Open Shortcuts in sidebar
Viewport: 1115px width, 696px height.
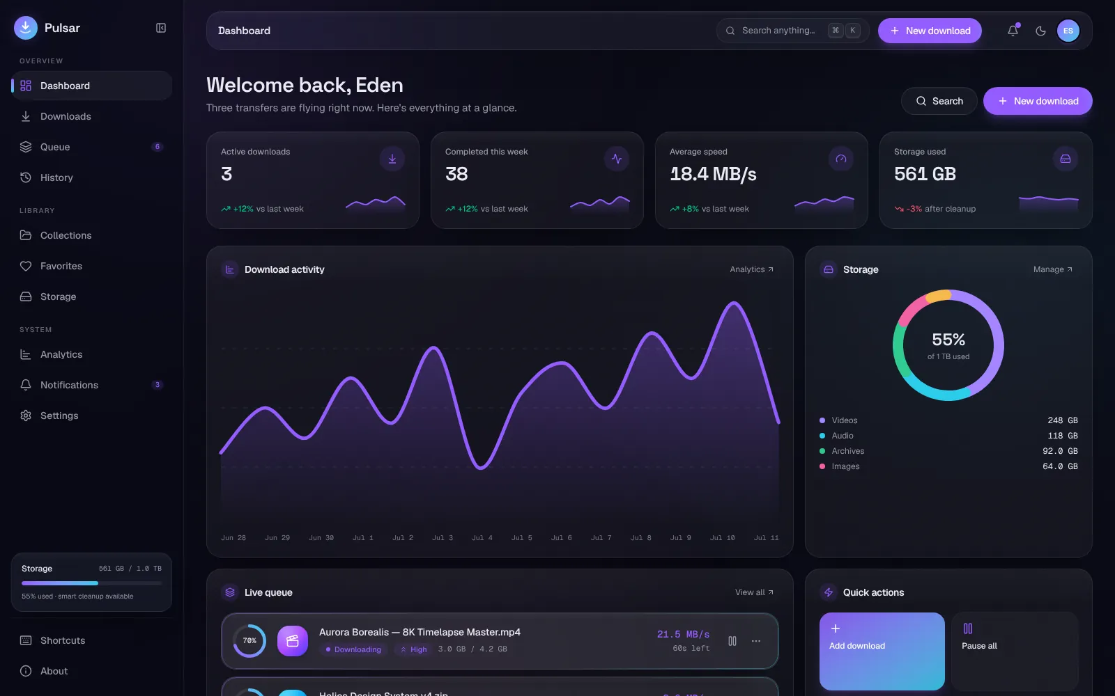[92, 640]
